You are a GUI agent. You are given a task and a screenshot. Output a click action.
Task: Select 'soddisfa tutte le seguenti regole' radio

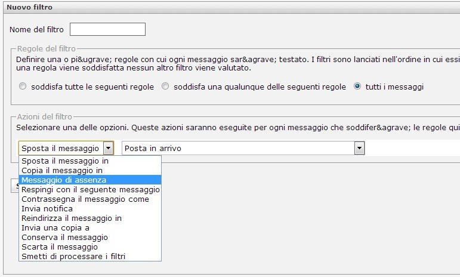point(23,87)
